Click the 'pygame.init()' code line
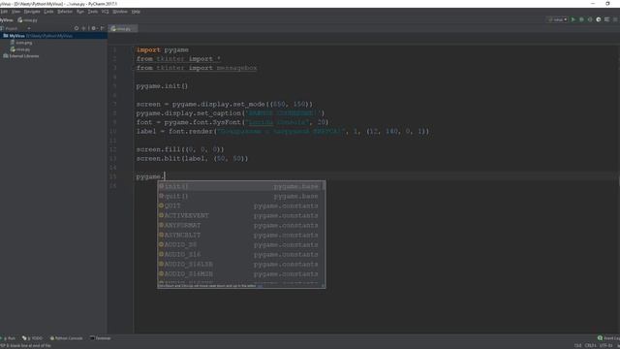Image resolution: width=620 pixels, height=349 pixels. click(x=162, y=86)
